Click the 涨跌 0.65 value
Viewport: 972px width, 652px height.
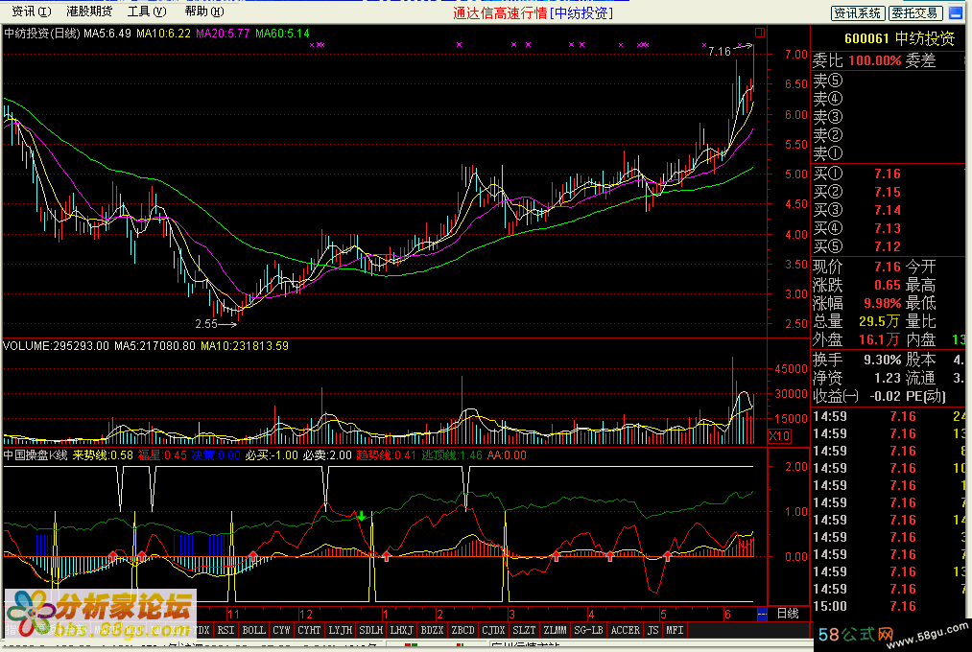[x=887, y=285]
